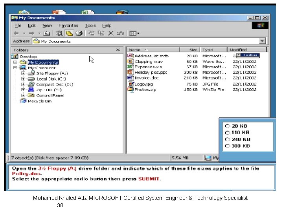Click the 3½ Floppy (A:) drive icon

[x=31, y=73]
